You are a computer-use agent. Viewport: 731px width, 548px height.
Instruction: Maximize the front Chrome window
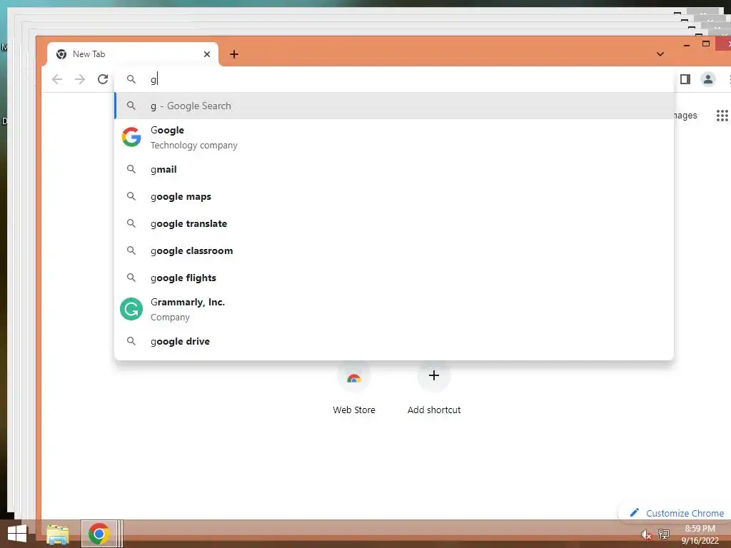pyautogui.click(x=706, y=44)
